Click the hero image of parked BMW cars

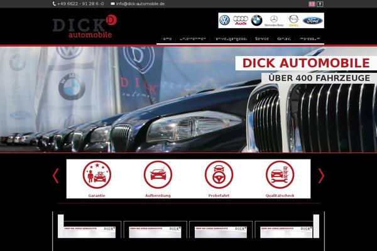point(188,99)
